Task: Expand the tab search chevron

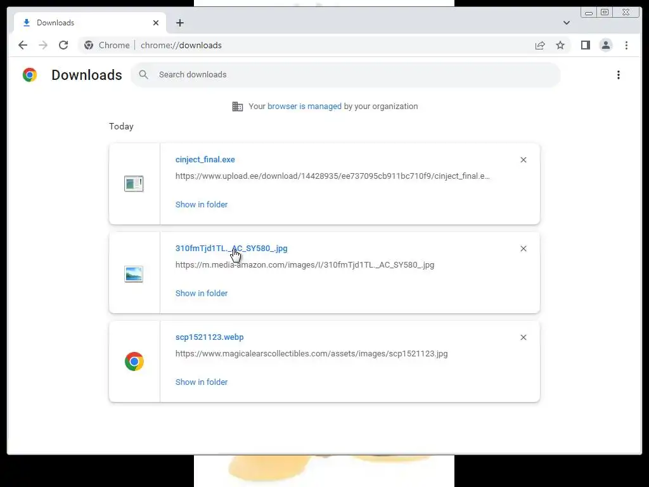Action: coord(566,23)
